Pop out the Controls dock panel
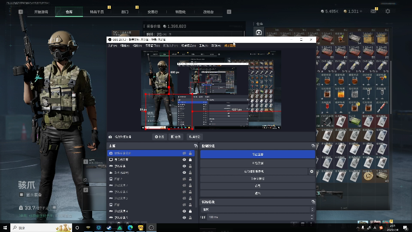This screenshot has width=412, height=232. pos(313,146)
